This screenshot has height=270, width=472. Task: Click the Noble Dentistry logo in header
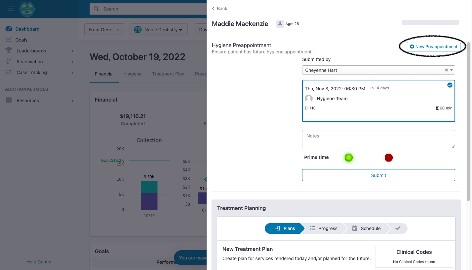pos(27,9)
